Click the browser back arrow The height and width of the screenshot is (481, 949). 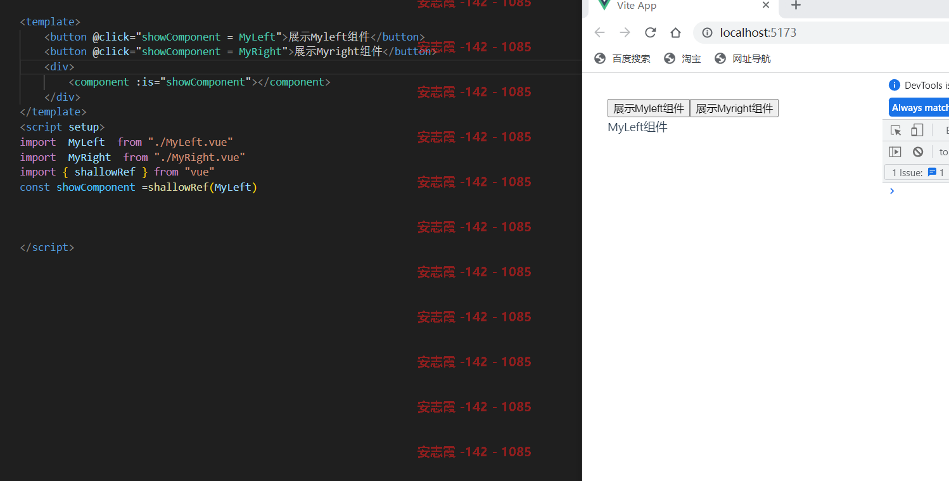tap(599, 32)
